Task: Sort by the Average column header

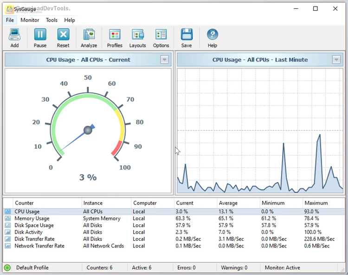Action: point(238,203)
